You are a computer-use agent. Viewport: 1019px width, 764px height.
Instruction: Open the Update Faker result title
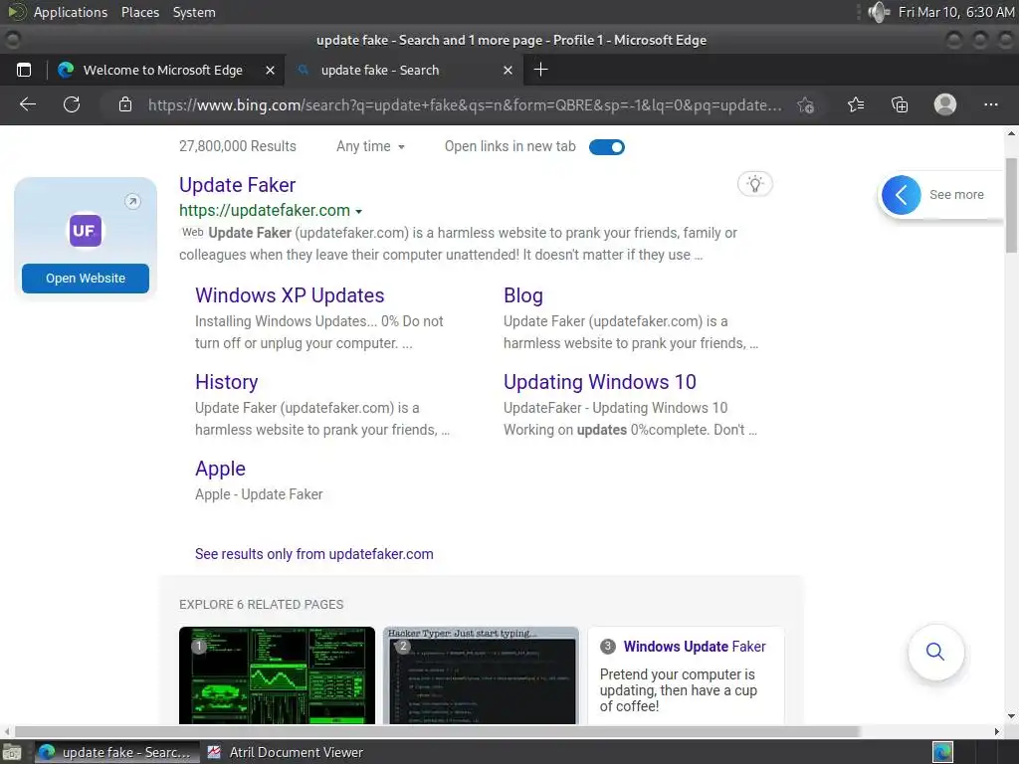(237, 185)
